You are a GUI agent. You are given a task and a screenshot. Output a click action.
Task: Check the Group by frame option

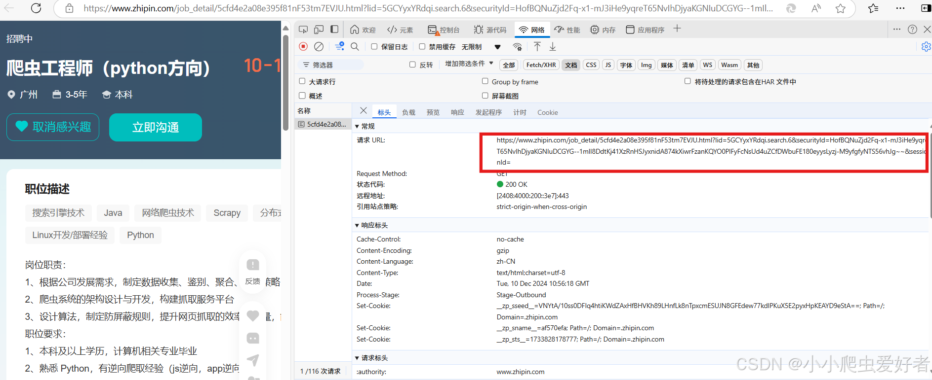[x=485, y=81]
